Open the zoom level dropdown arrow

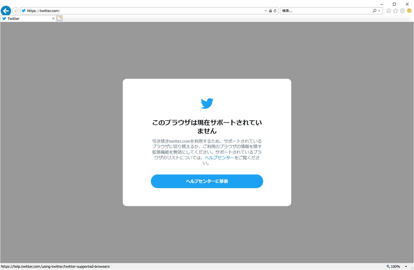point(406,267)
